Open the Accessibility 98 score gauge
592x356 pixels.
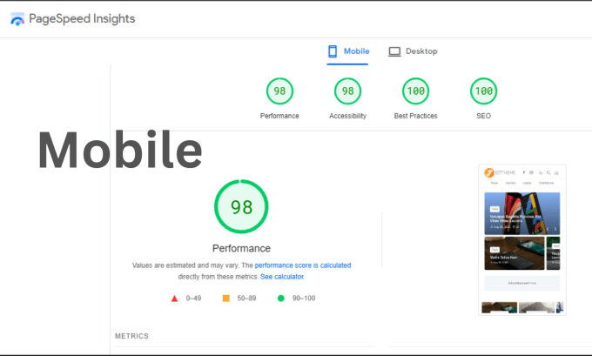click(347, 91)
